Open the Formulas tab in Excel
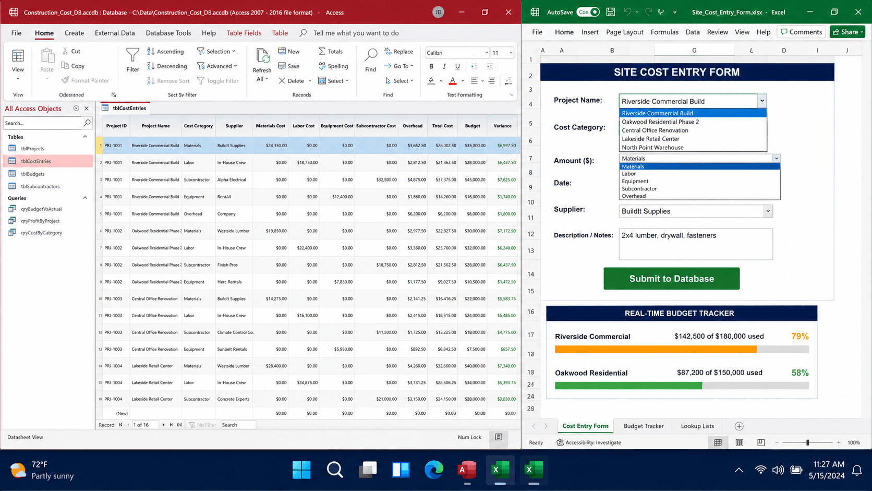Viewport: 872px width, 491px height. coord(664,32)
